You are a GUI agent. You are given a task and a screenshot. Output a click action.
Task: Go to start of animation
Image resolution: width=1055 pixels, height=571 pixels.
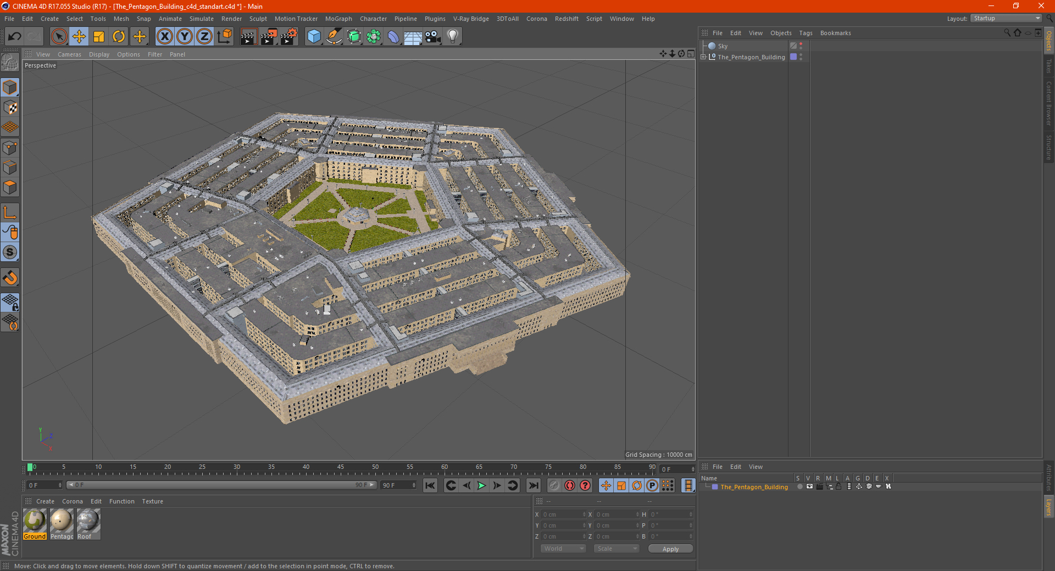[430, 485]
